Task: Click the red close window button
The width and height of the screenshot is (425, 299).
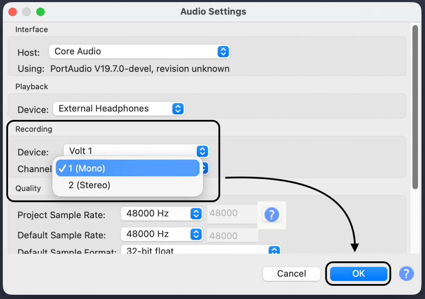Action: (x=12, y=12)
